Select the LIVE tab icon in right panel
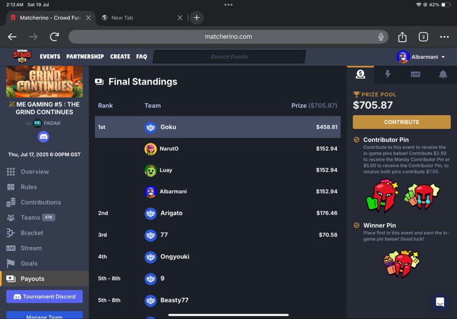The width and height of the screenshot is (457, 319). click(416, 74)
